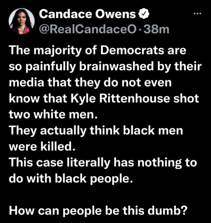The width and height of the screenshot is (211, 223).
Task: Open the @RealCandaceO handle link
Action: 88,29
